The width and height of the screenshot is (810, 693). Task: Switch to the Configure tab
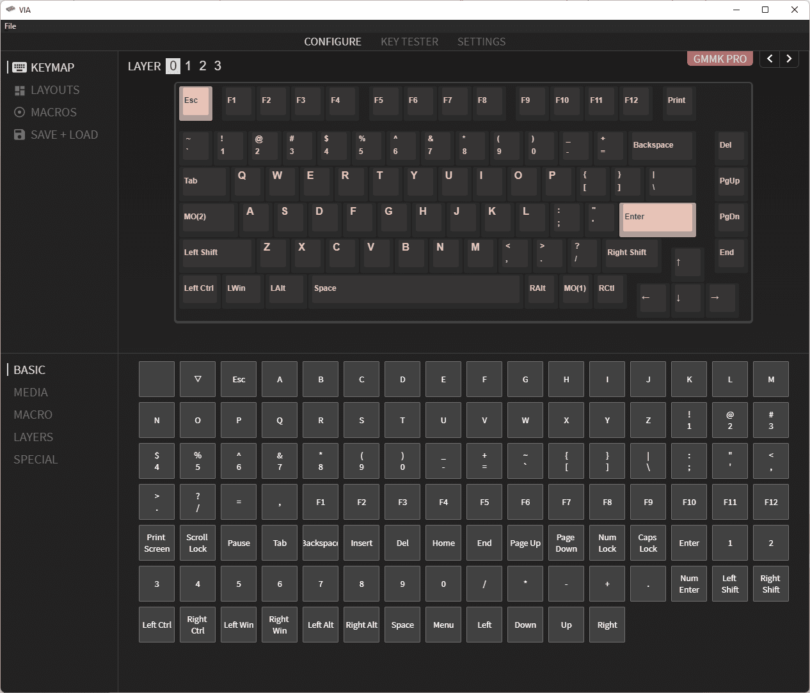coord(333,42)
